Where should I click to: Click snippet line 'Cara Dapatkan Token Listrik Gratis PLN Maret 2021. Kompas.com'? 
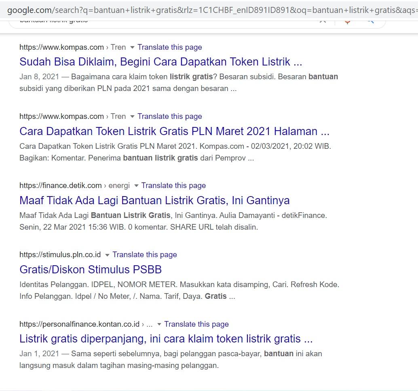[175, 146]
